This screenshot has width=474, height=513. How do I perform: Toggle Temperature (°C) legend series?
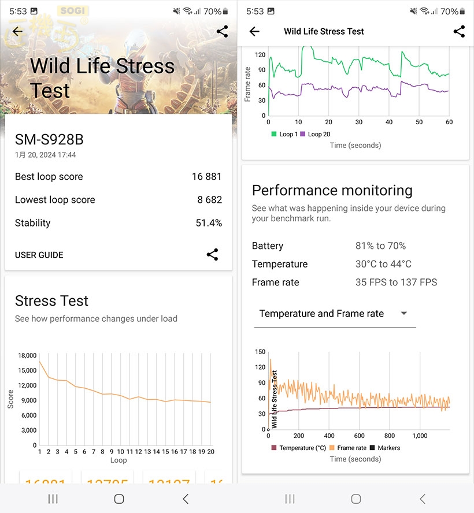tap(299, 448)
